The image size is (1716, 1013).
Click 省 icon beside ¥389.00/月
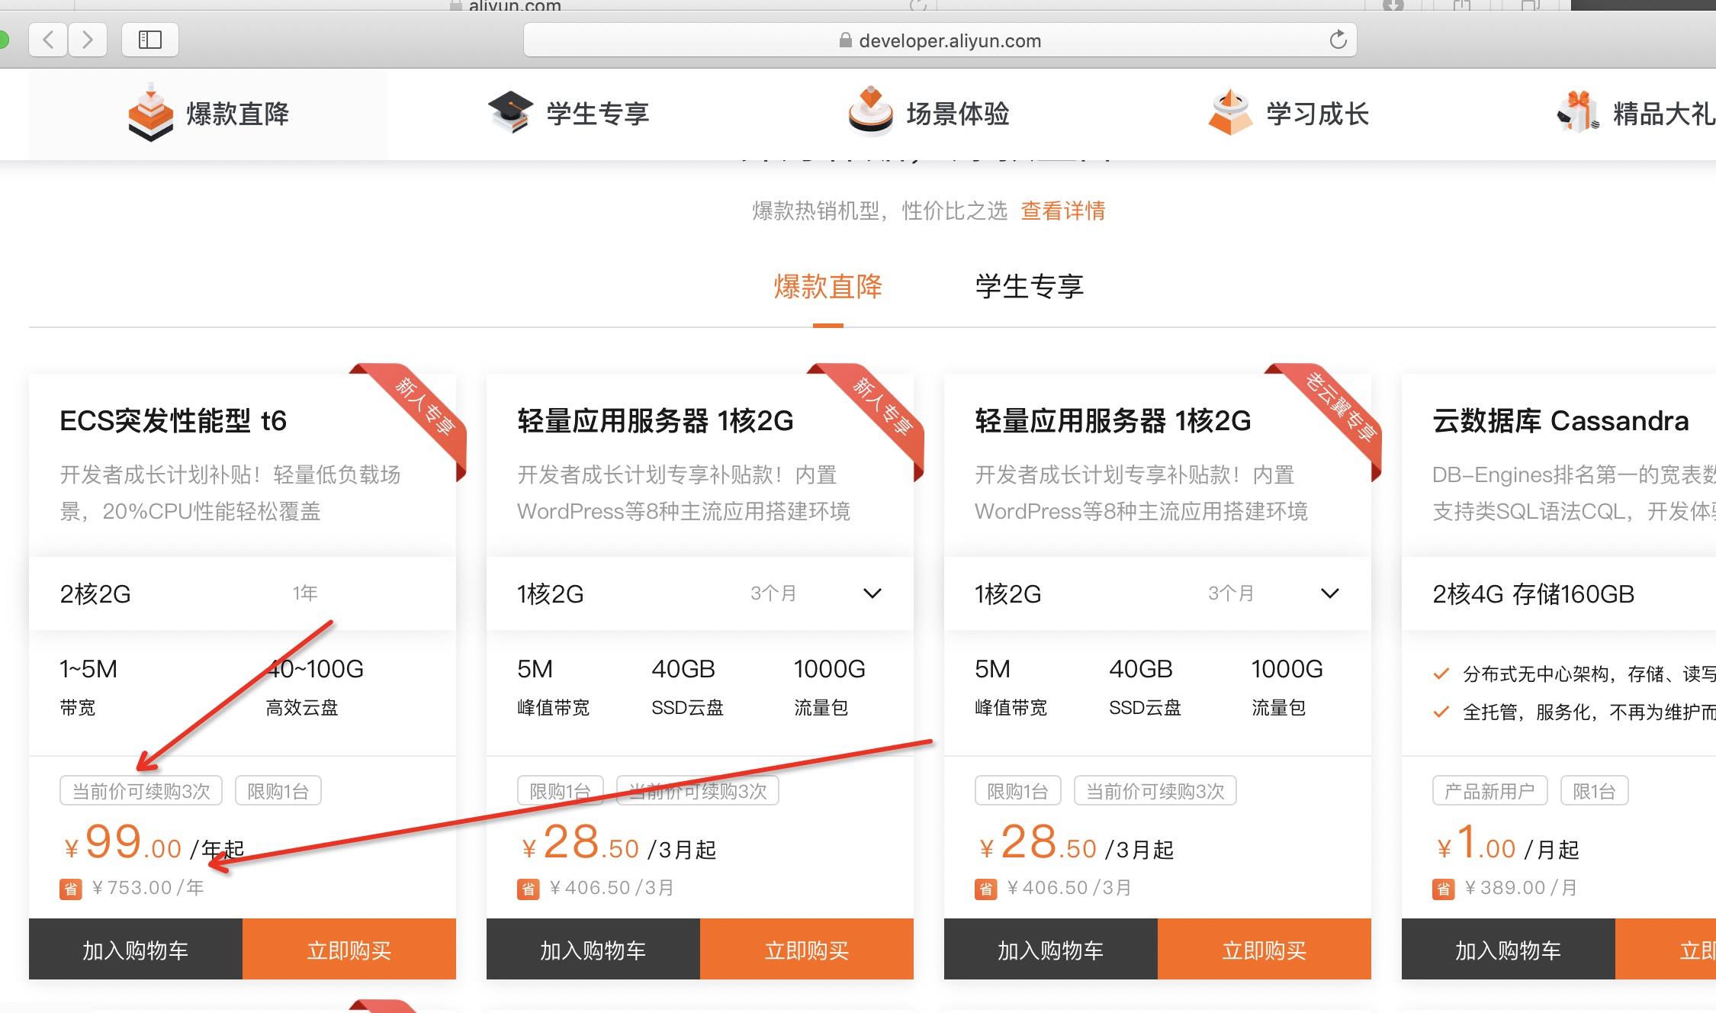click(1444, 889)
